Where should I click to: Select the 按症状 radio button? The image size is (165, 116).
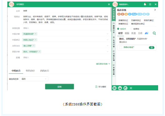click(x=118, y=29)
